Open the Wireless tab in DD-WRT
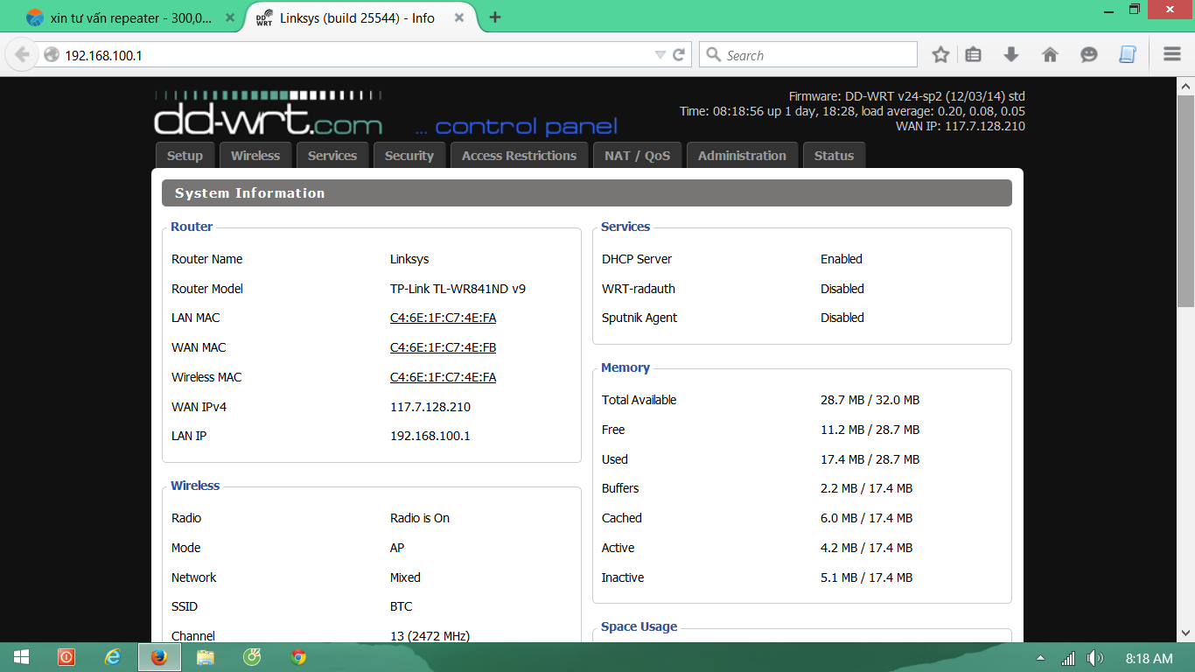The height and width of the screenshot is (672, 1195). (x=255, y=156)
